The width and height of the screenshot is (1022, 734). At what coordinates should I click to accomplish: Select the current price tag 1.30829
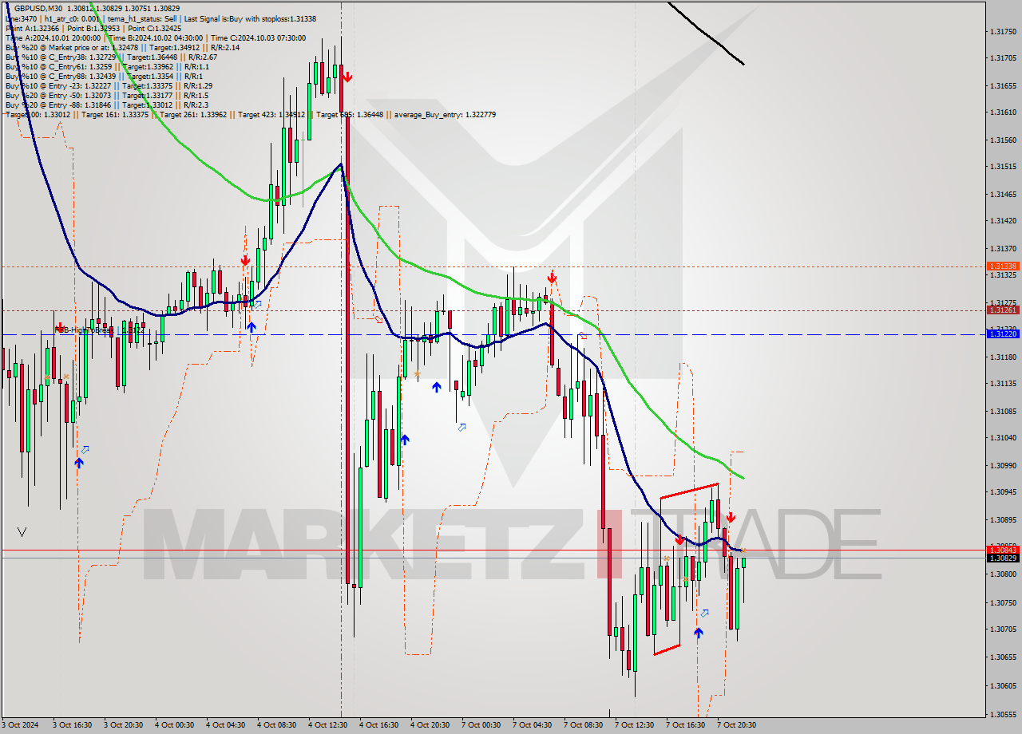(x=1002, y=558)
